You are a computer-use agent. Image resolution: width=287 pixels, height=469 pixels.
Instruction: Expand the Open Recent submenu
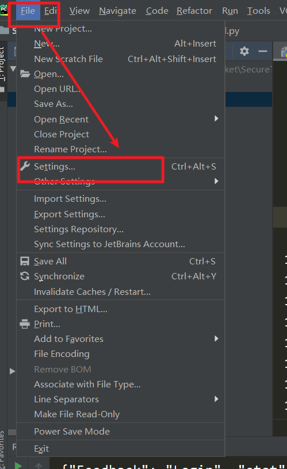coord(121,119)
